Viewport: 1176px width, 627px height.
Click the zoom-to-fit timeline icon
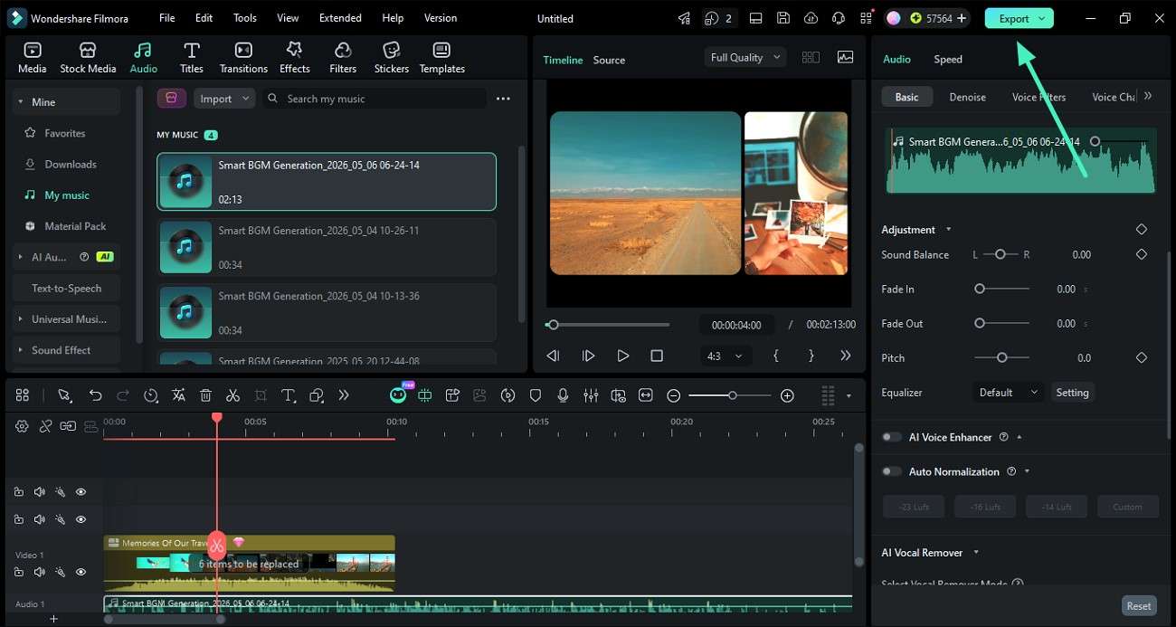(646, 395)
